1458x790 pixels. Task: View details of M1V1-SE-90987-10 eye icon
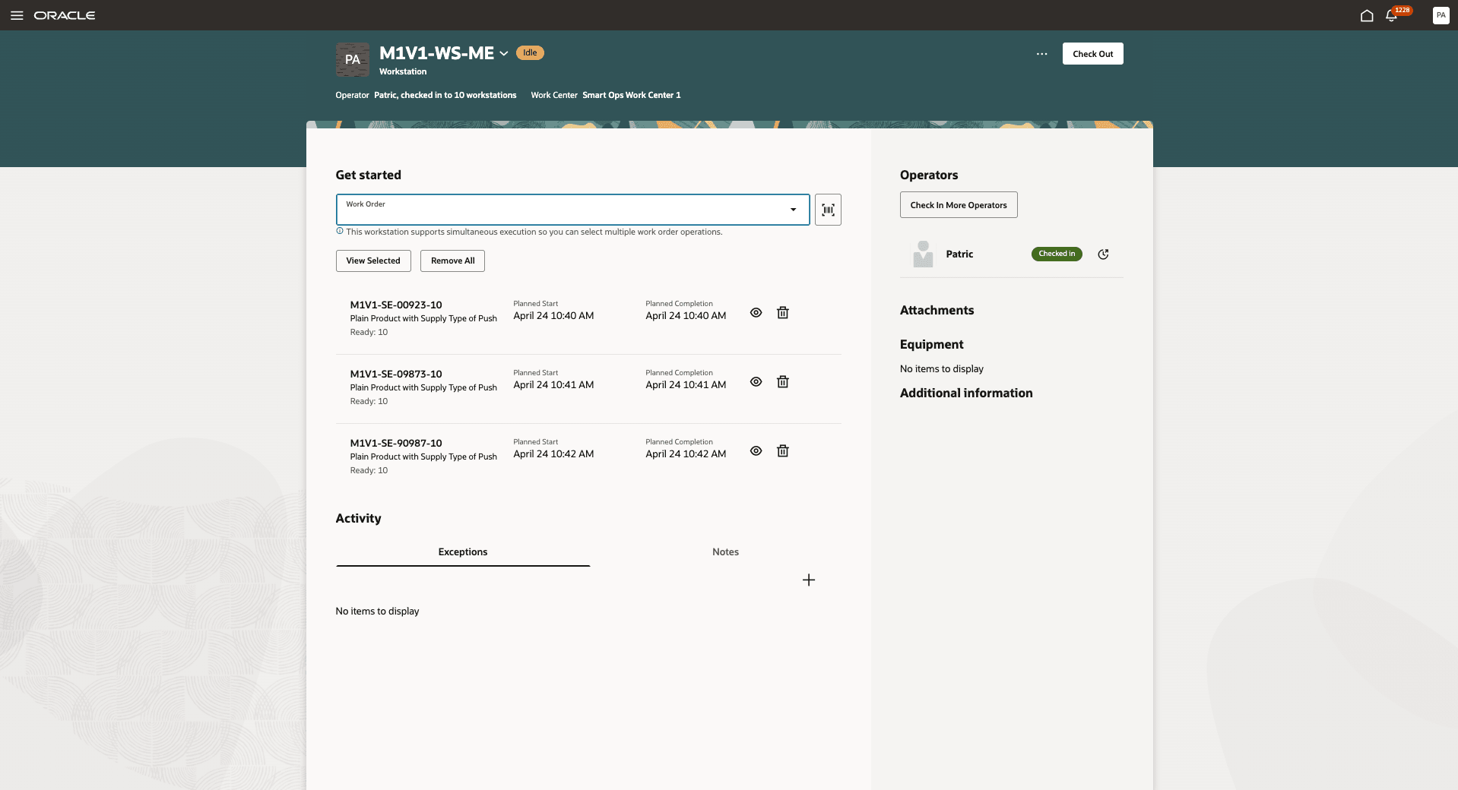[756, 451]
